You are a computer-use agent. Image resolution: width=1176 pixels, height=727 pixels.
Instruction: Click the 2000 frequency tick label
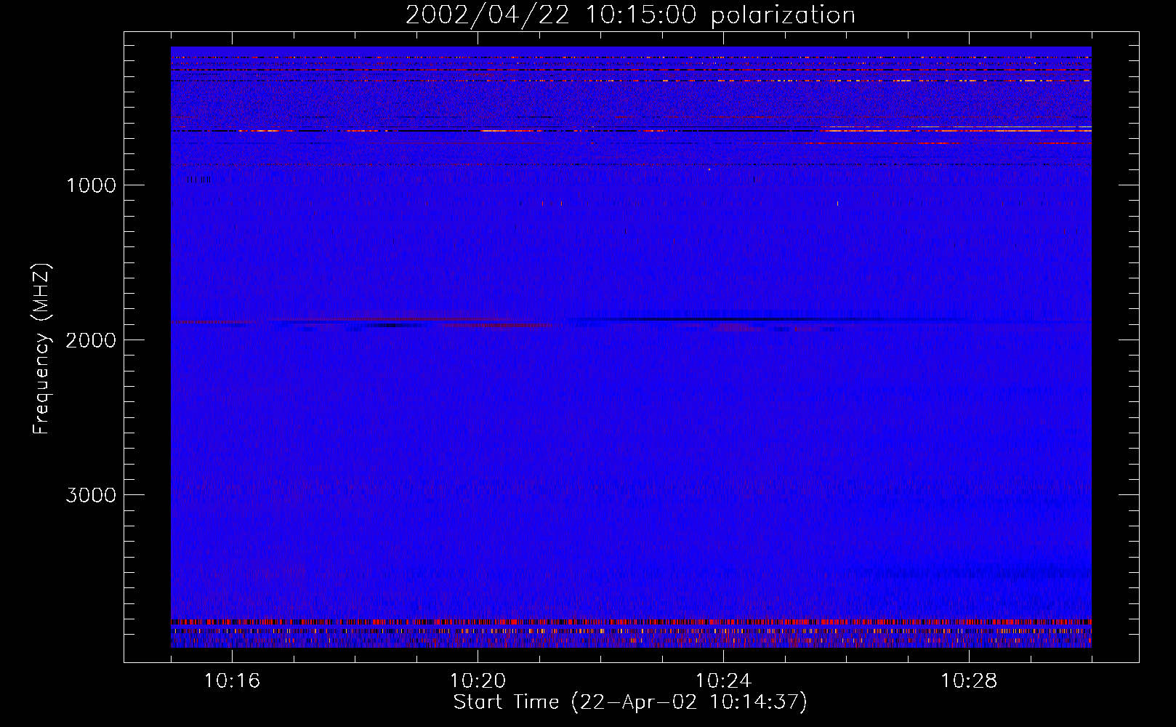click(x=92, y=340)
